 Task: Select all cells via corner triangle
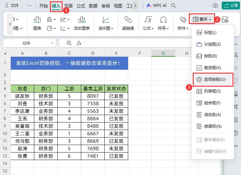pyautogui.click(x=5, y=53)
